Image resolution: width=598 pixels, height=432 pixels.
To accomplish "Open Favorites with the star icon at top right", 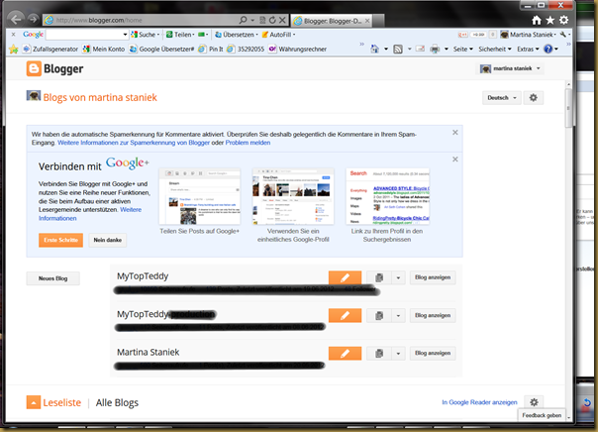I will tap(549, 20).
